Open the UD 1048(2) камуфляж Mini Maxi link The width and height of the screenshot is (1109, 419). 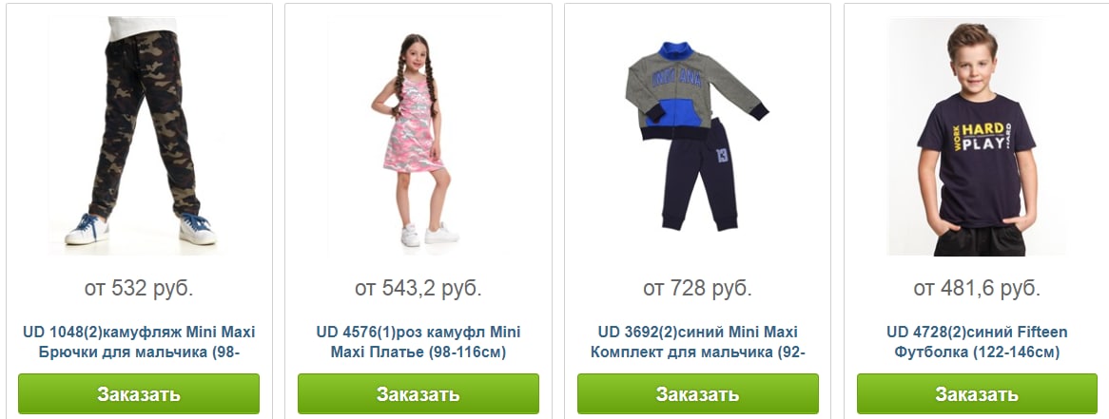[139, 342]
